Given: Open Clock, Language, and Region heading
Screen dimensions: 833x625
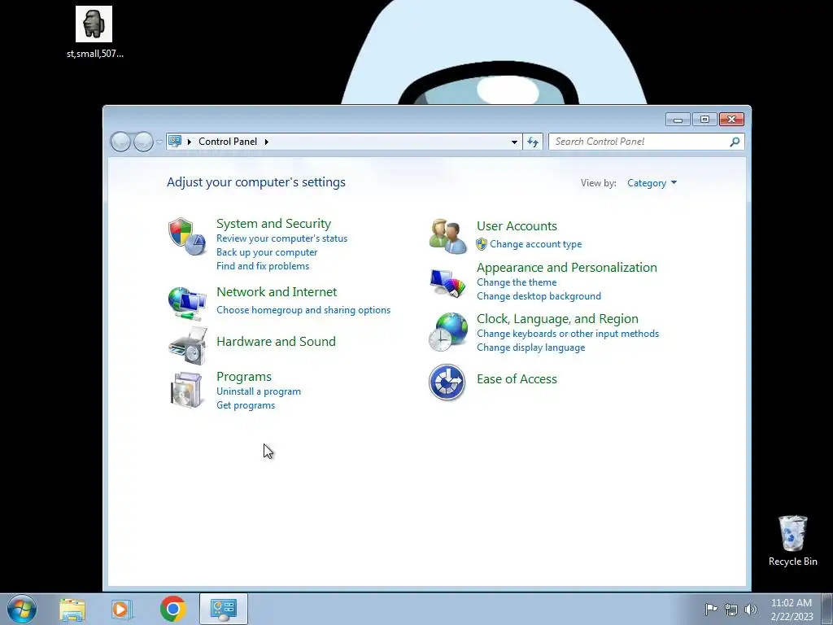Looking at the screenshot, I should (x=557, y=319).
